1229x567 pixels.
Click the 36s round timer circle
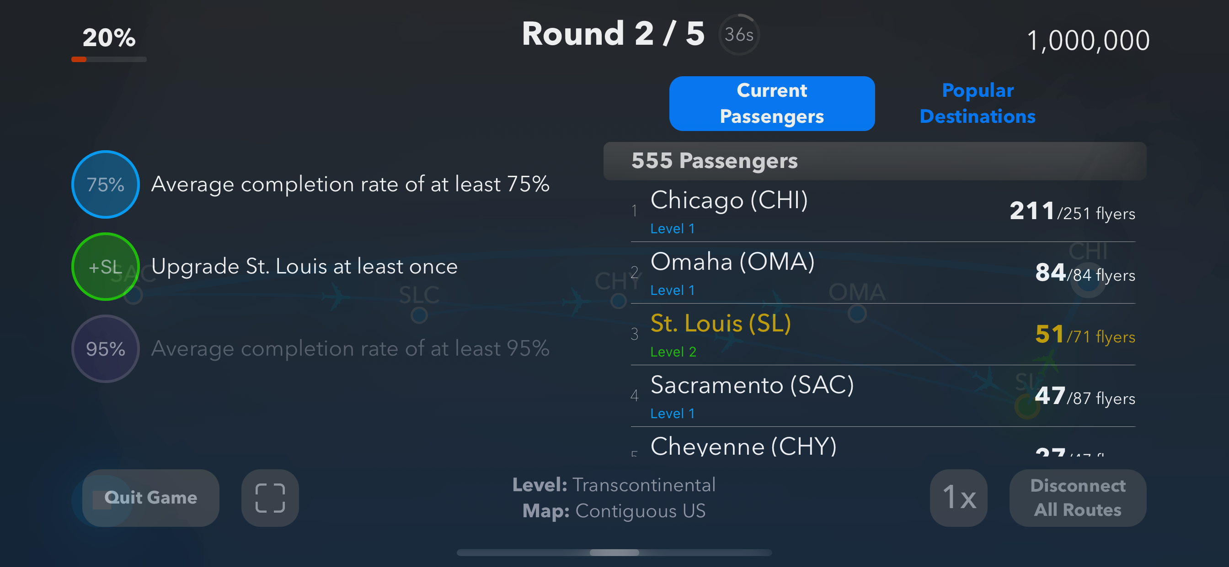point(738,34)
